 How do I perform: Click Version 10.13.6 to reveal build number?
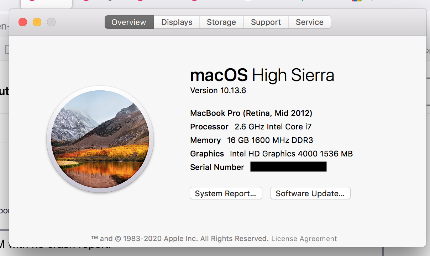click(218, 90)
